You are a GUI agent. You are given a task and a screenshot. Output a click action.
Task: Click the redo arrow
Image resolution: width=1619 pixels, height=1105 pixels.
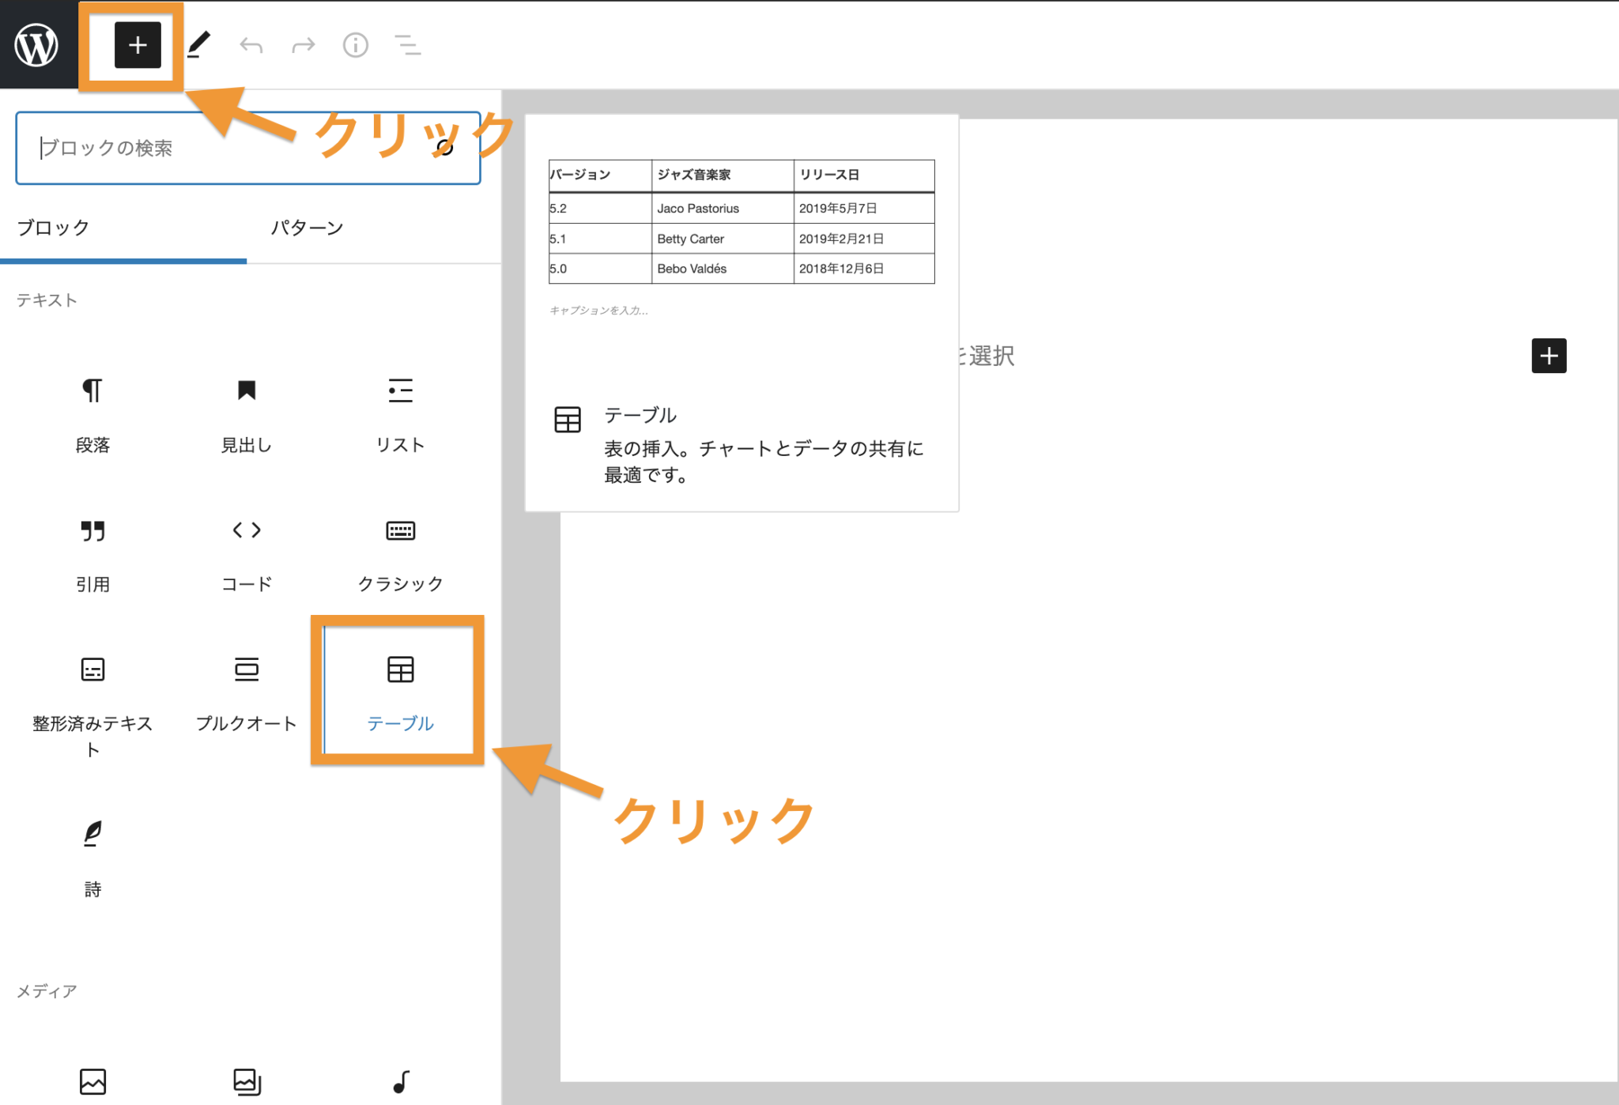point(304,45)
